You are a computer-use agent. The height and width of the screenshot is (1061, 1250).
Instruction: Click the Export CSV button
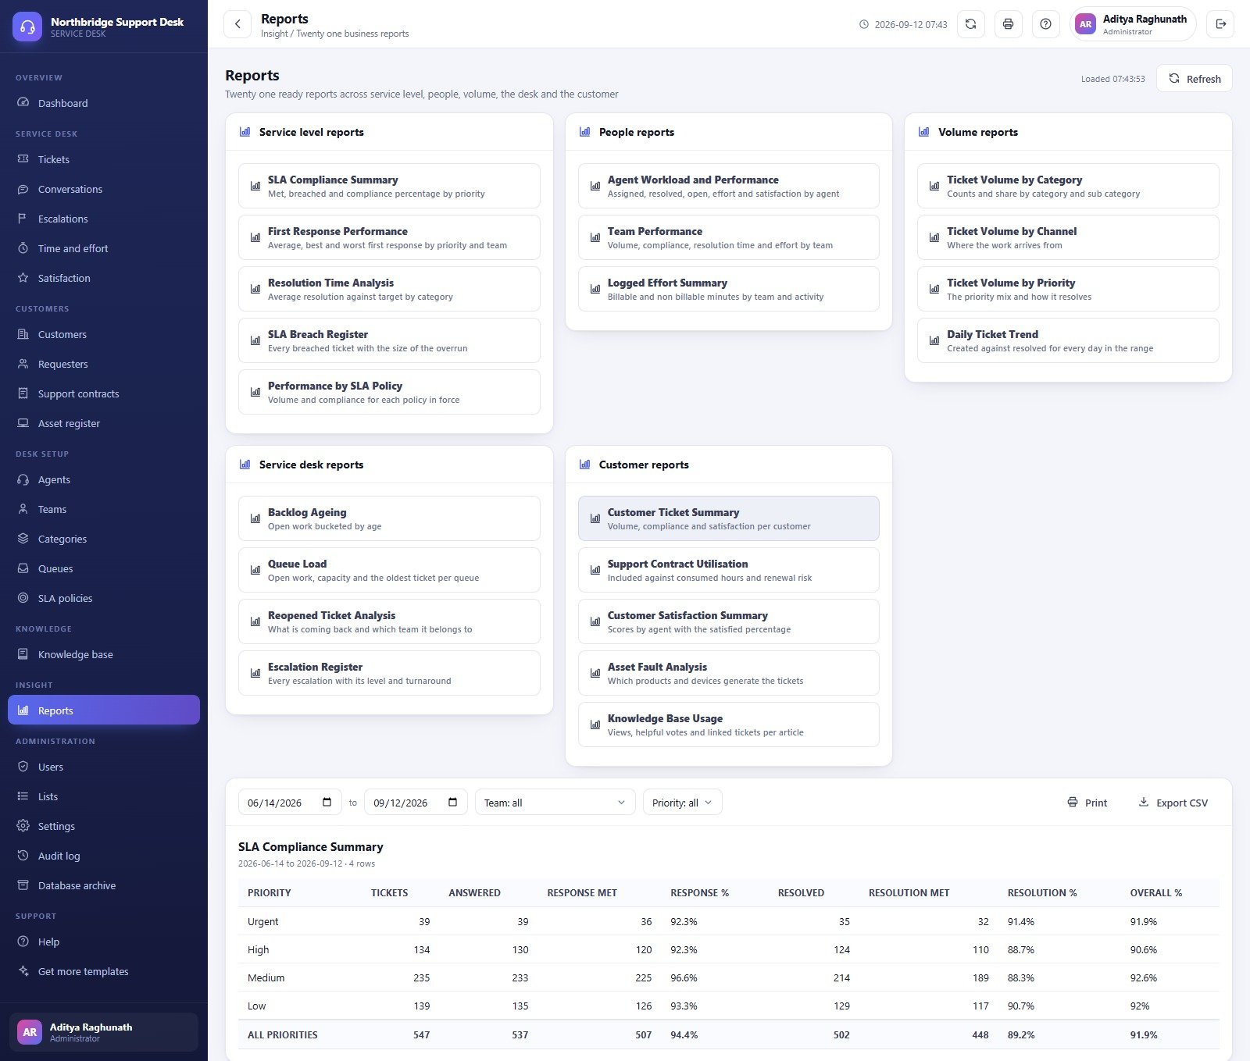coord(1173,803)
